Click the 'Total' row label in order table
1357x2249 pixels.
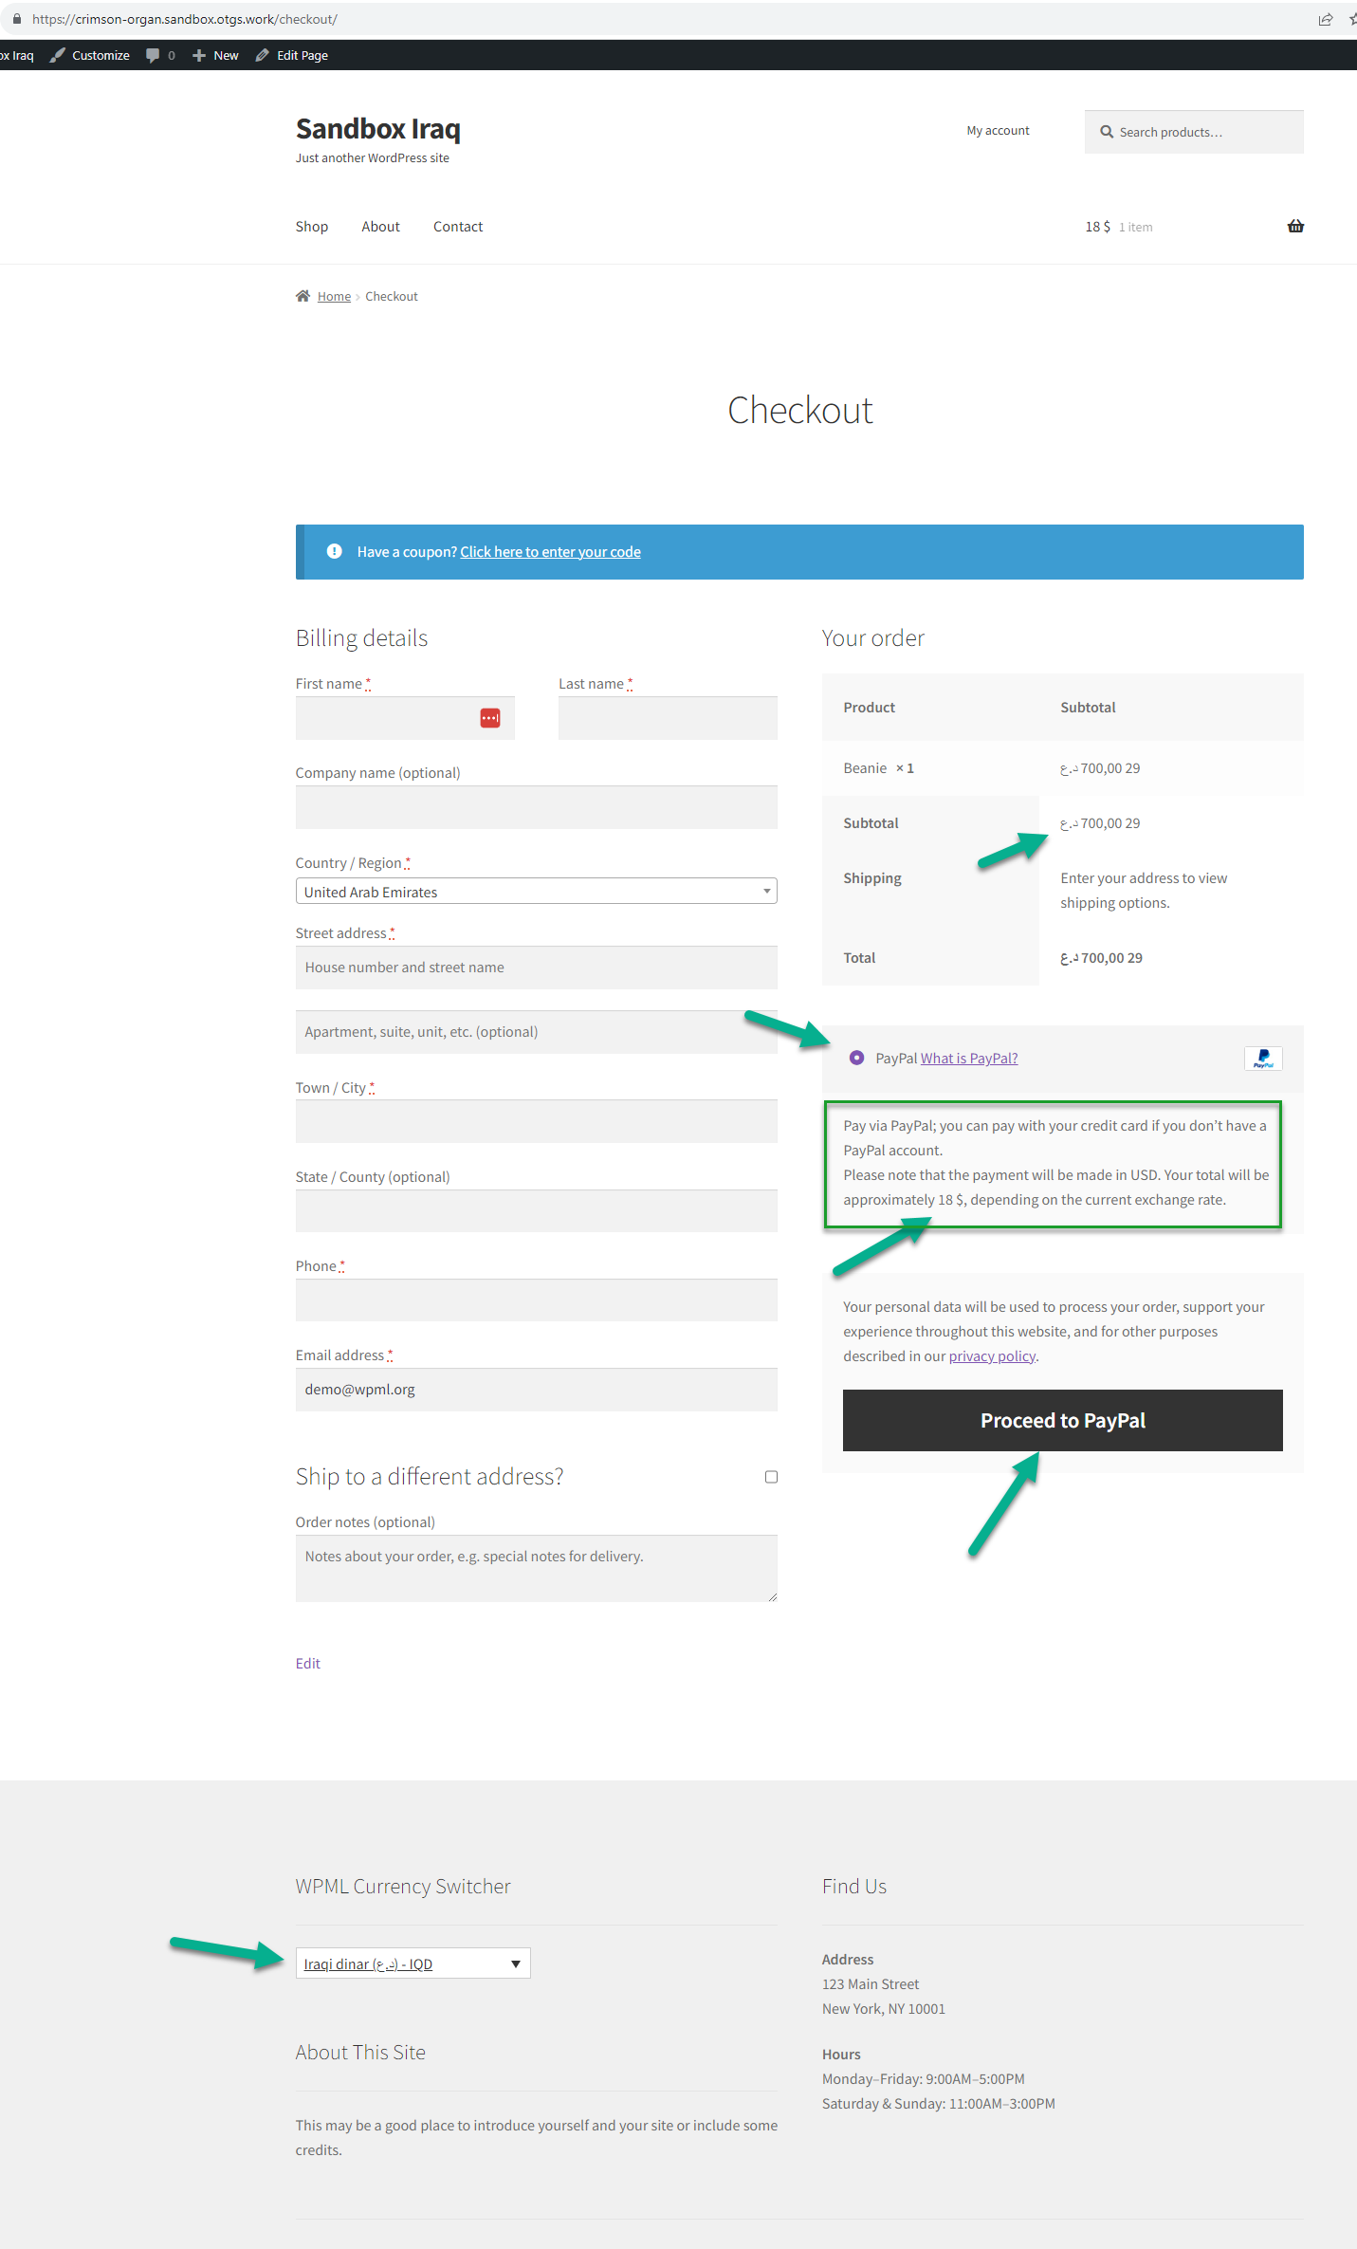[x=859, y=958]
